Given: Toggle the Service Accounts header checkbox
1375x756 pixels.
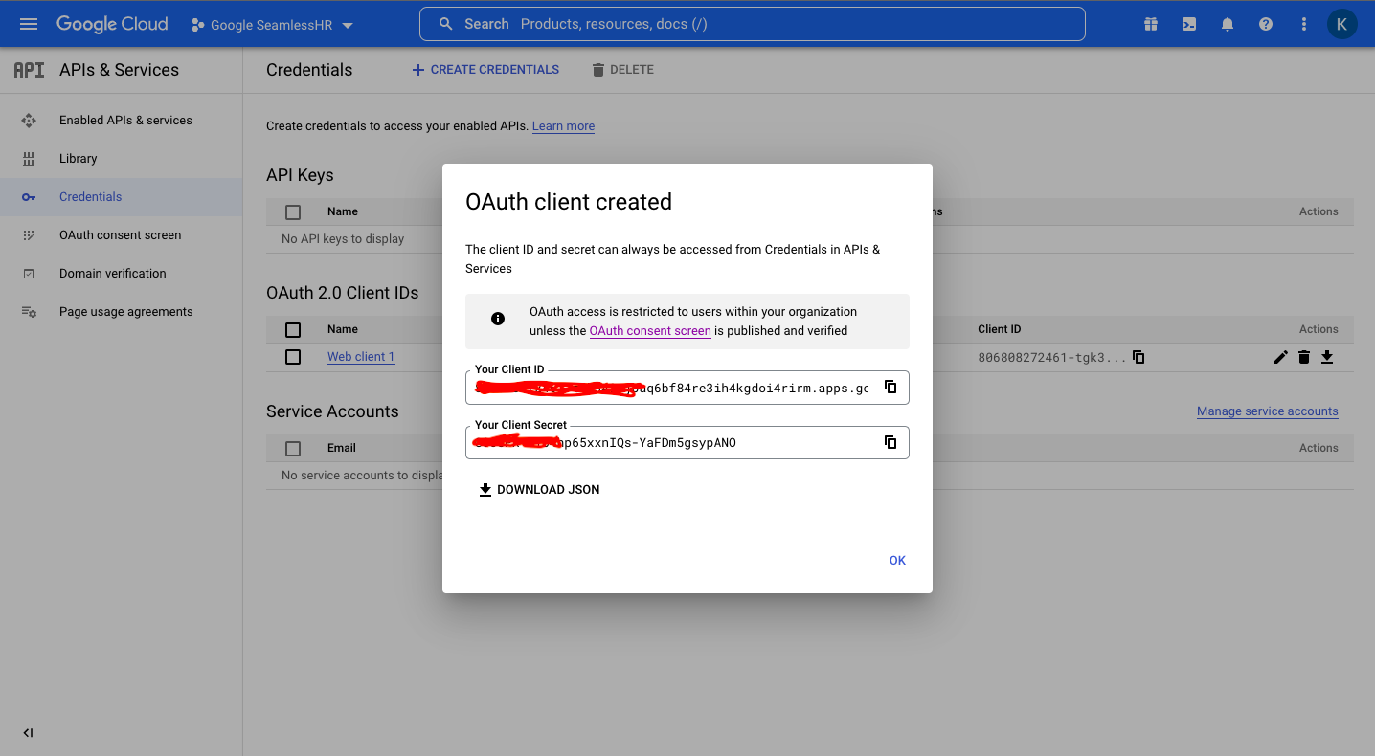Looking at the screenshot, I should point(293,449).
